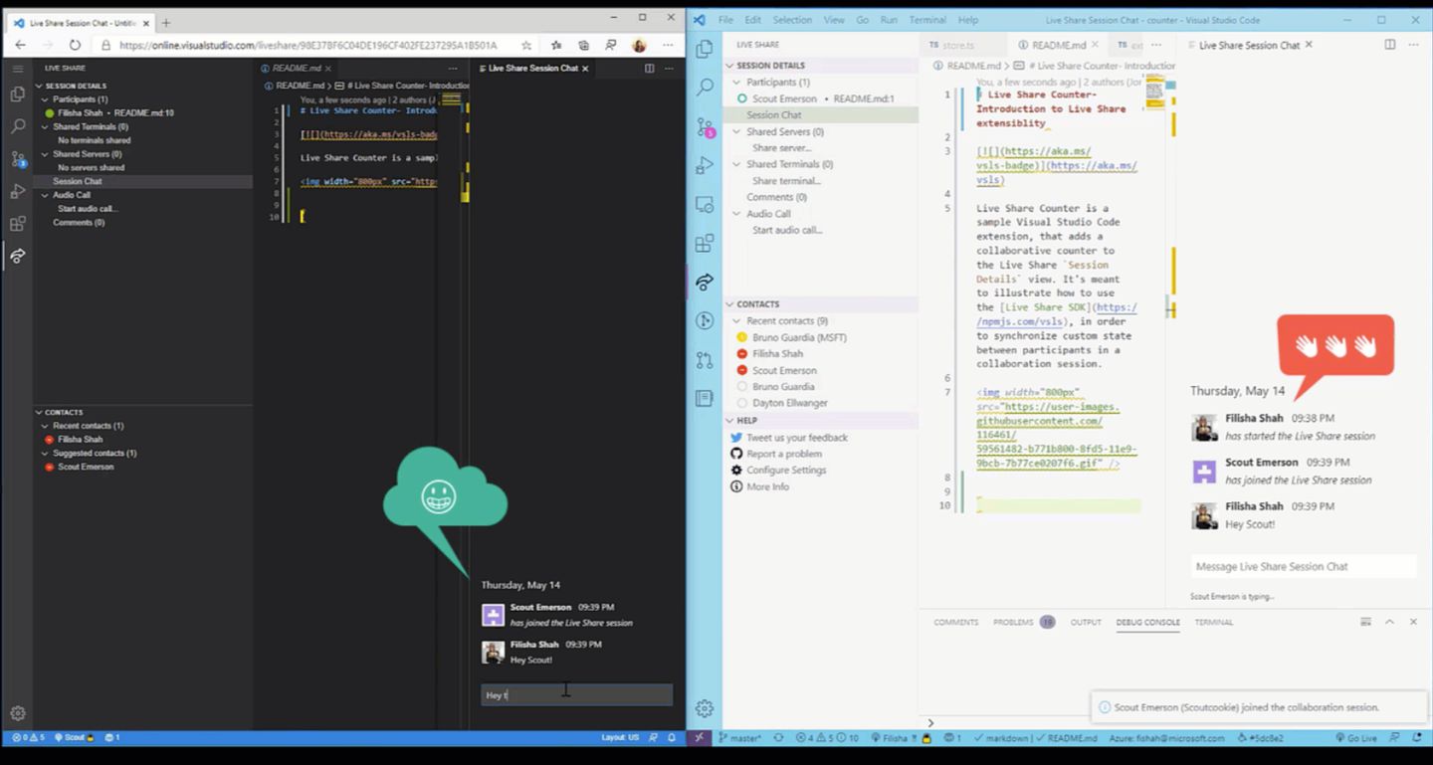The height and width of the screenshot is (765, 1433).
Task: Open browser Settings and more menu
Action: click(x=668, y=45)
